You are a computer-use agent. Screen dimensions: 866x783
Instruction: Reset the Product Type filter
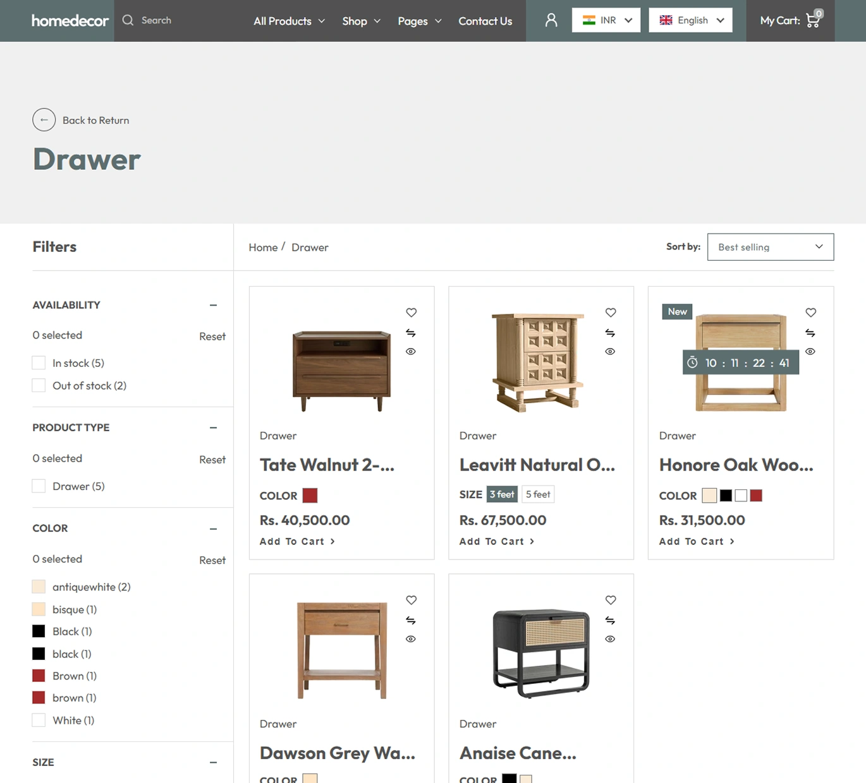212,460
